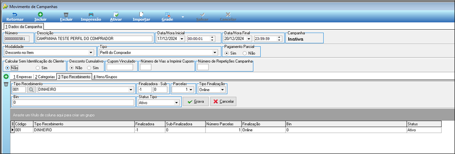Image resolution: width=455 pixels, height=154 pixels.
Task: Open the 4 Itens/Grupos tab
Action: [x=105, y=77]
